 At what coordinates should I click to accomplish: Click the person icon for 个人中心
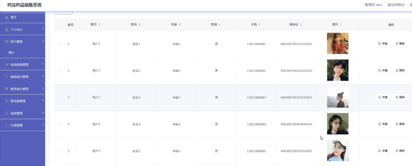[x=7, y=29]
